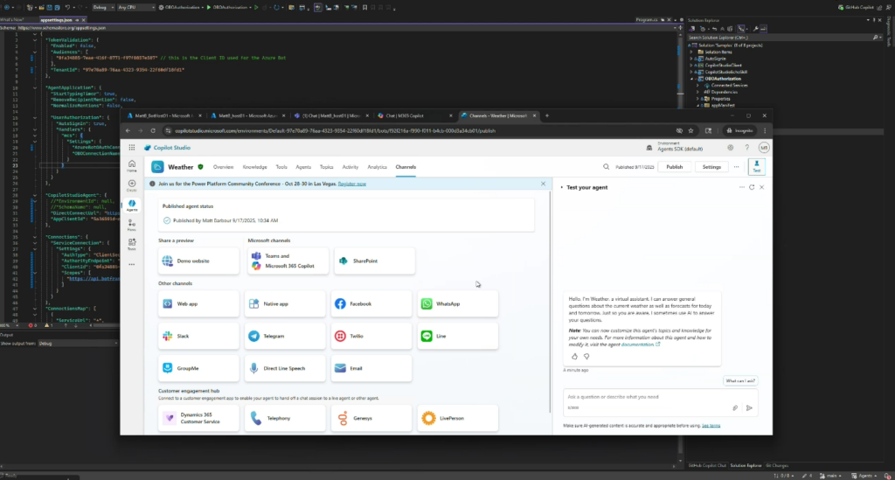The image size is (895, 480).
Task: Expand AutoSignIn project node
Action: pos(691,59)
